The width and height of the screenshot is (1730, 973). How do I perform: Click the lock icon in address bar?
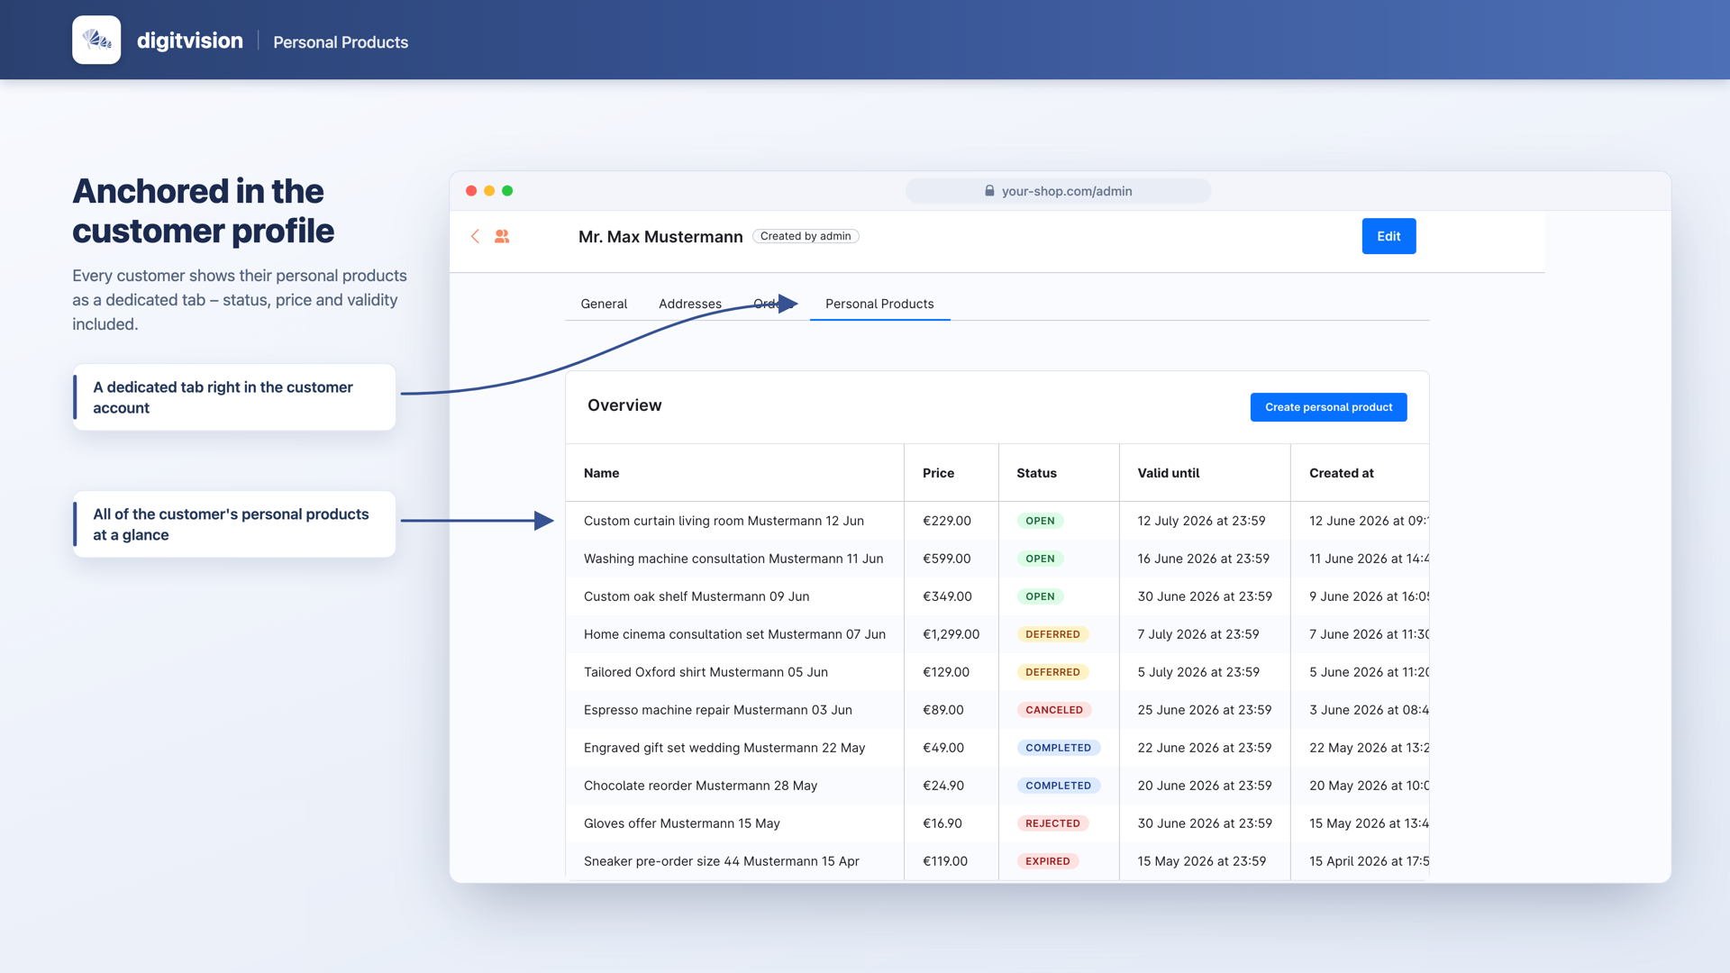[989, 191]
